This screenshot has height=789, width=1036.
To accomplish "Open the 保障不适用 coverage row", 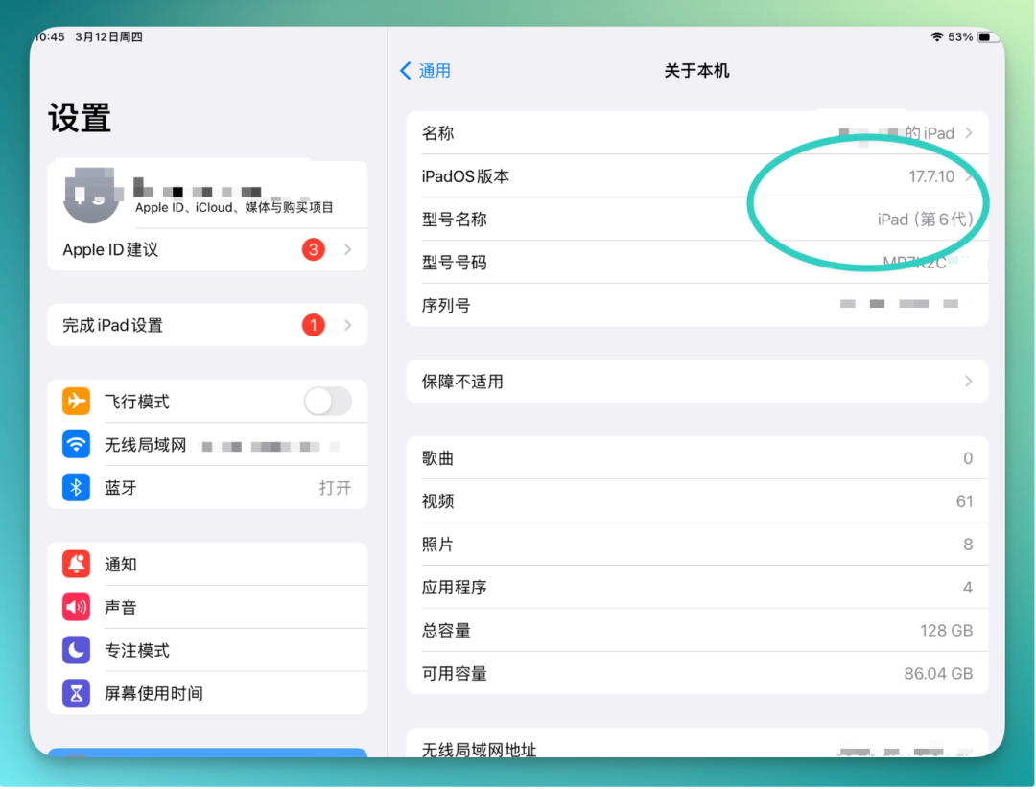I will 697,382.
